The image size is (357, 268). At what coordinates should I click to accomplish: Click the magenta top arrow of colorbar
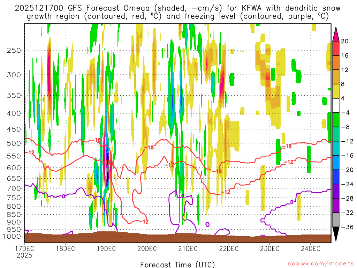tap(336, 34)
